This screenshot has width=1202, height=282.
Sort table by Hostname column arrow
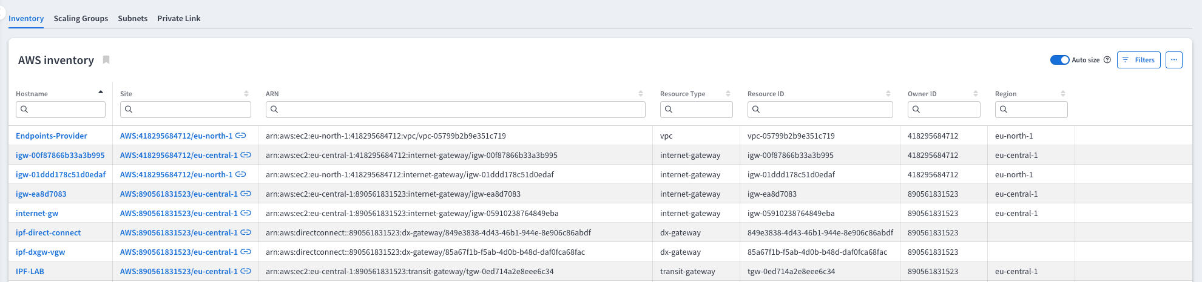pos(101,93)
